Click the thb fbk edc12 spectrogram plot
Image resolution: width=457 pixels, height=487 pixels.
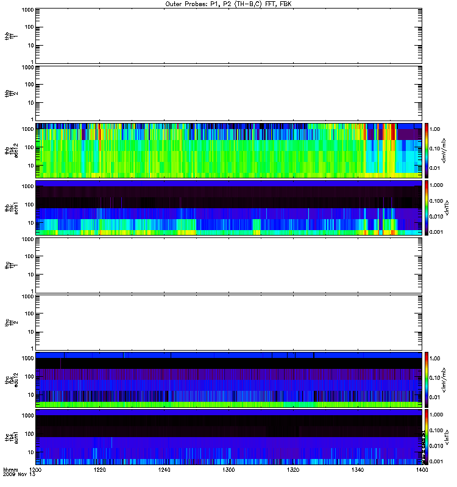pos(228,150)
